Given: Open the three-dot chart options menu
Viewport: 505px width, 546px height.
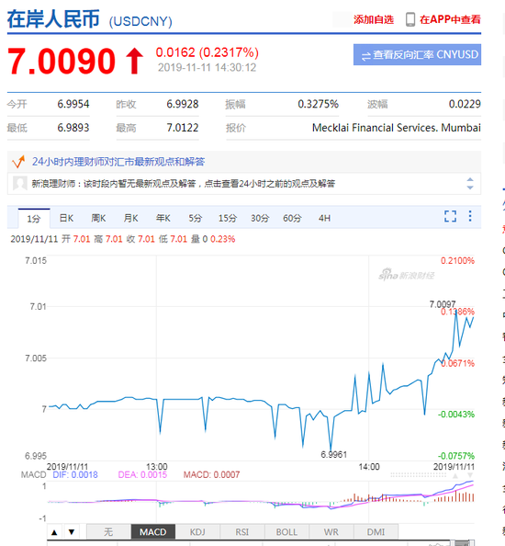Looking at the screenshot, I should [470, 216].
